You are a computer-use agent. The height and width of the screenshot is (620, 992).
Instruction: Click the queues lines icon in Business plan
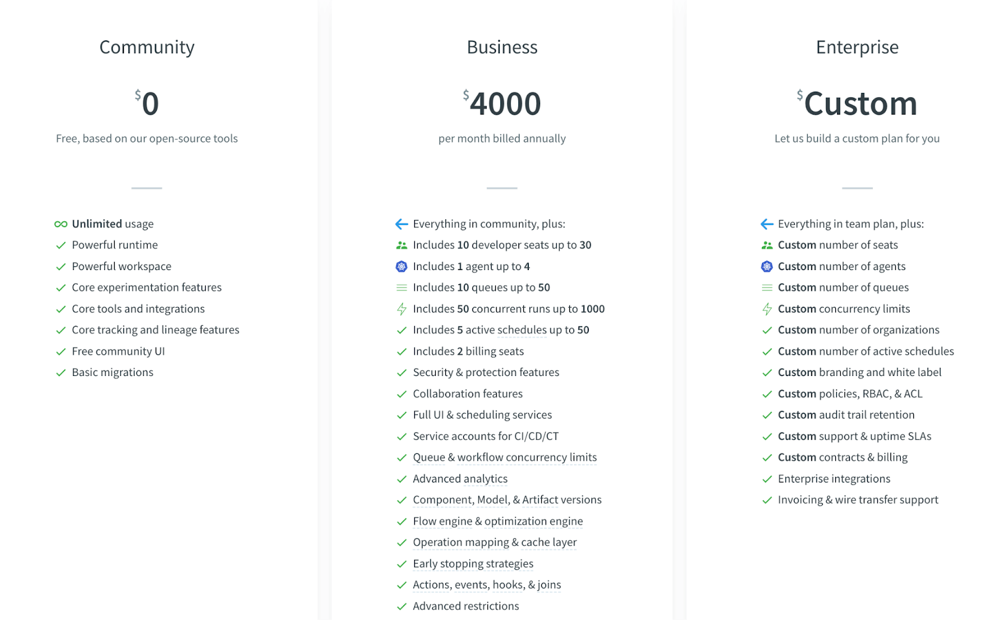[402, 287]
